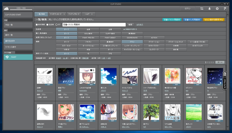Go to results page 2
The width and height of the screenshot is (232, 133).
point(210,62)
